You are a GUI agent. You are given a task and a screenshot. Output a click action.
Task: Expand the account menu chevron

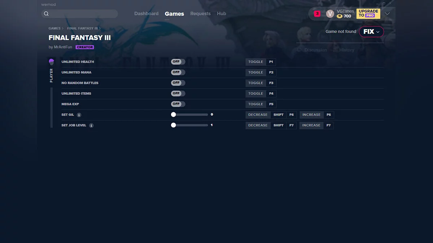(387, 14)
